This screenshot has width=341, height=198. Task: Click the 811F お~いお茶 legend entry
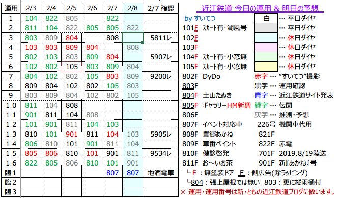click(x=207, y=163)
